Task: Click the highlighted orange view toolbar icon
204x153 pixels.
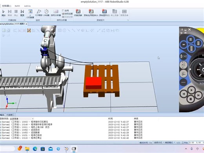Action: tap(29, 31)
